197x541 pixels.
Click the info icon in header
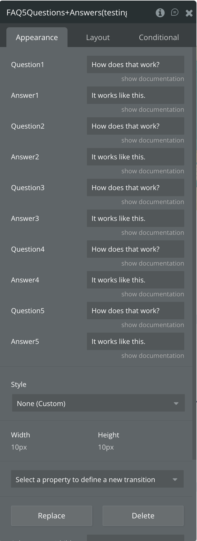160,13
